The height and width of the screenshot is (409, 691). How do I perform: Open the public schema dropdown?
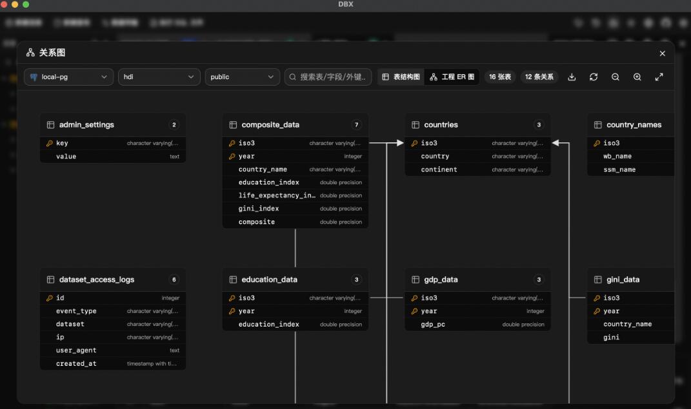pyautogui.click(x=243, y=77)
